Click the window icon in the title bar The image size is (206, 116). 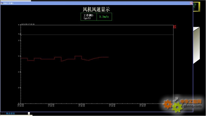2,3
